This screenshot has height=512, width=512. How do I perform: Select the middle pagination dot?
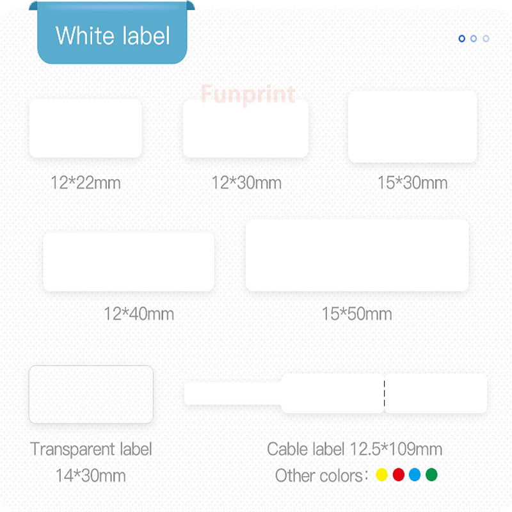[474, 38]
